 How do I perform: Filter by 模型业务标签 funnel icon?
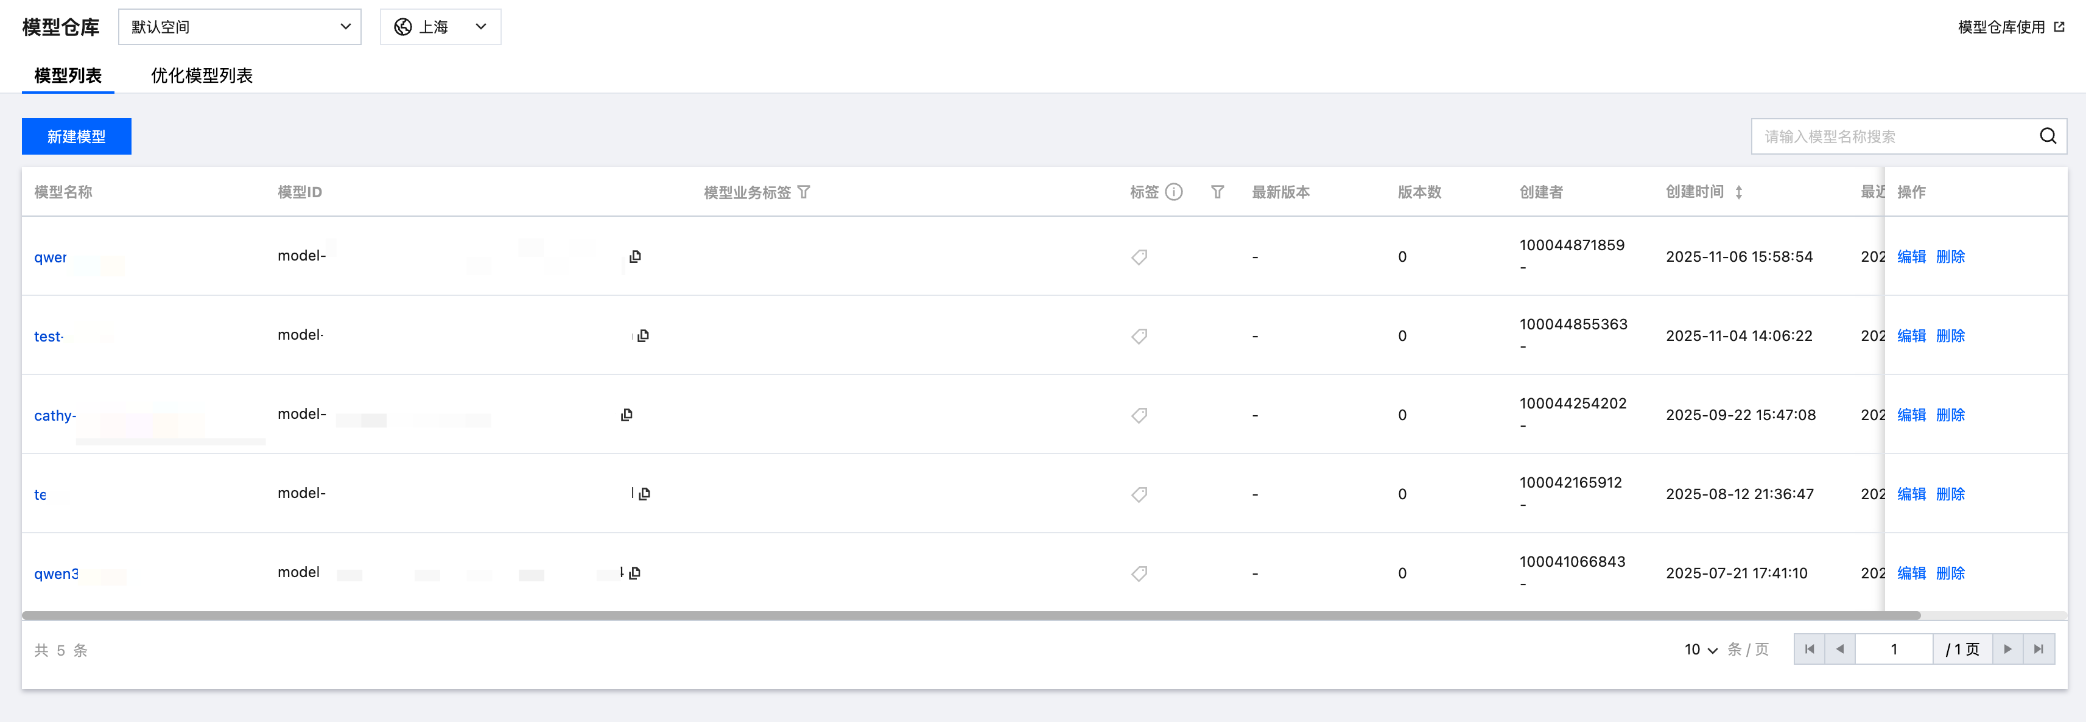pyautogui.click(x=803, y=192)
